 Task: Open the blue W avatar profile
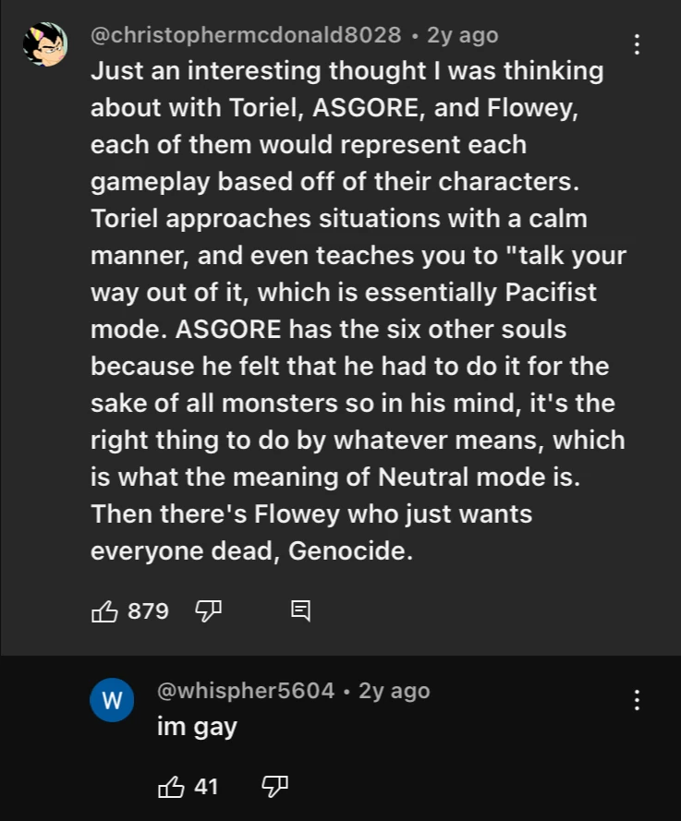click(x=111, y=701)
